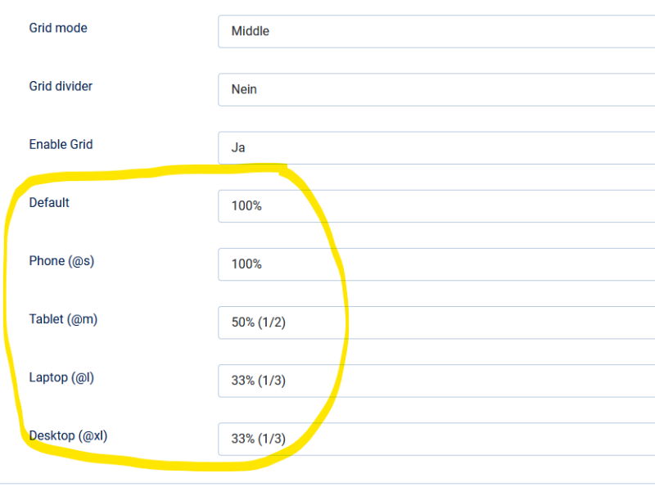Select the "Tablet (@m)" label text
This screenshot has height=487, width=655.
[63, 318]
